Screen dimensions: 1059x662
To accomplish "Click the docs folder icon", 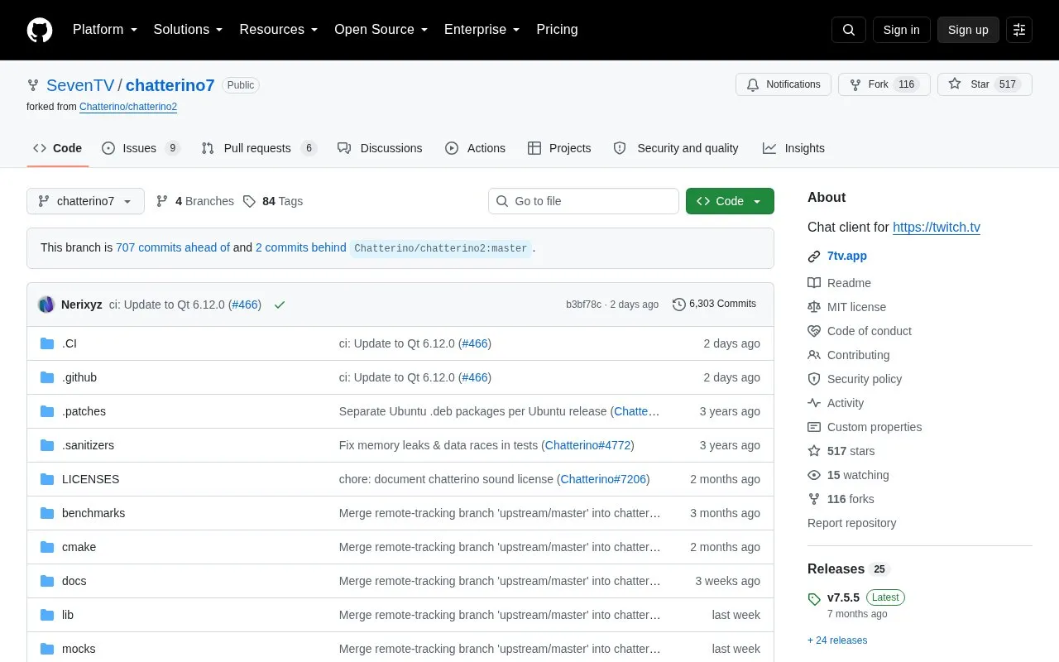I will coord(47,581).
